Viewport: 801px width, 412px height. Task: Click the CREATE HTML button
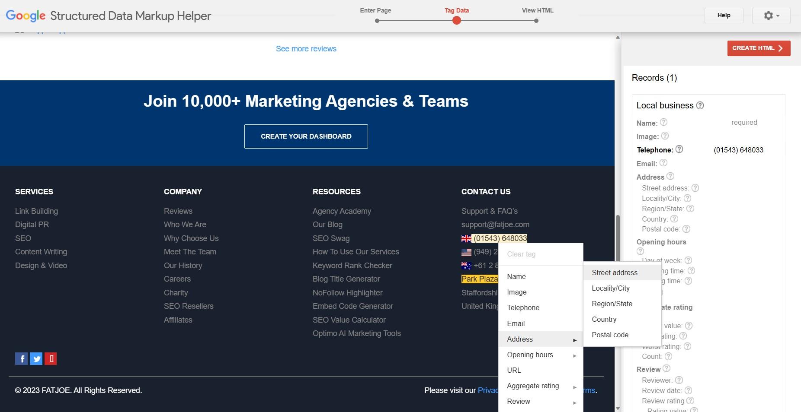pos(758,48)
